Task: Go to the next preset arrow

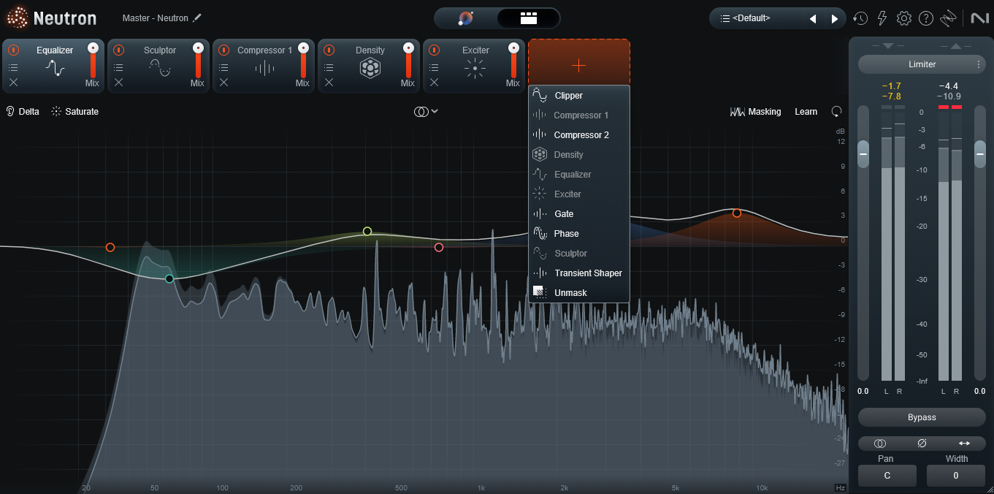Action: (x=835, y=19)
